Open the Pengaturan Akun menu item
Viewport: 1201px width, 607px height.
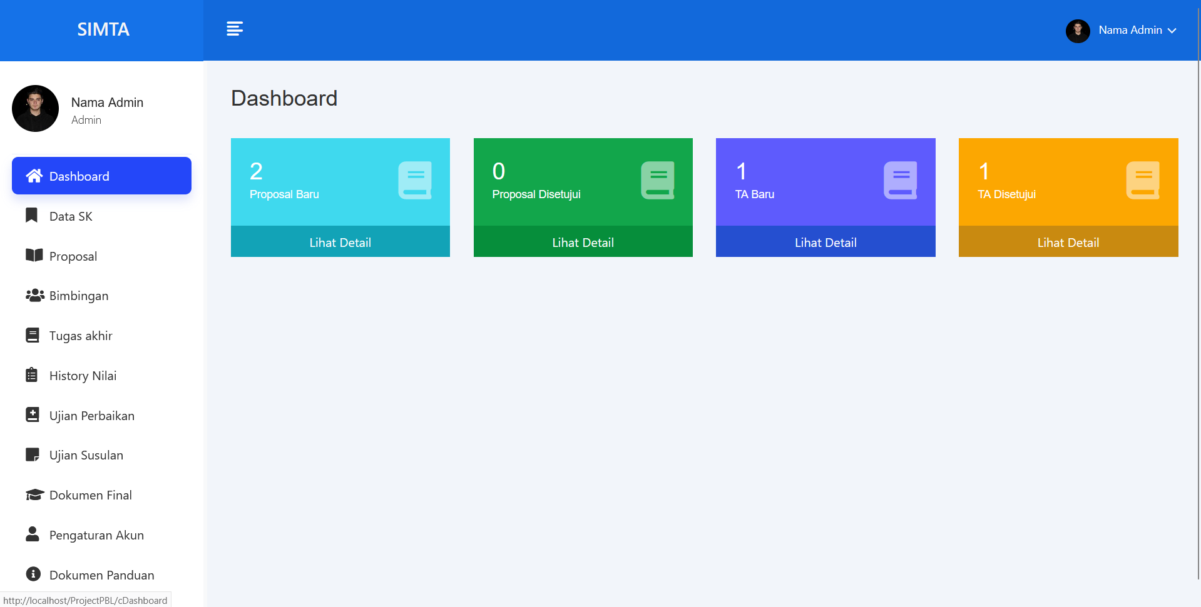pos(96,535)
